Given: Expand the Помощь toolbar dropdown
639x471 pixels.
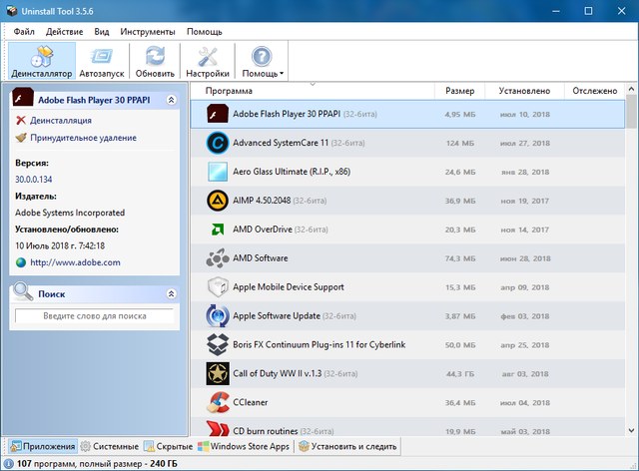Looking at the screenshot, I should [262, 60].
